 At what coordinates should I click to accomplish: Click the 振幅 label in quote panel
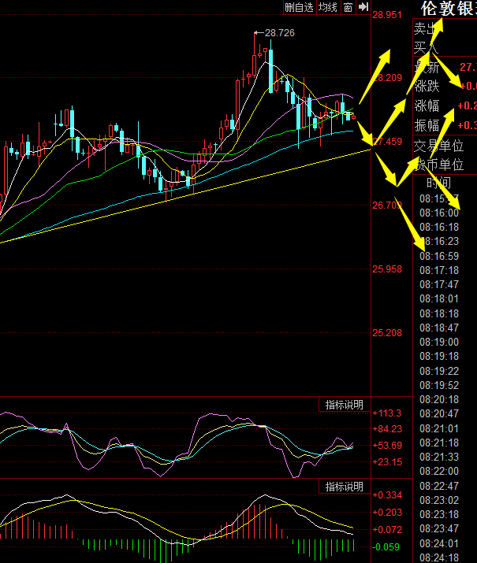point(427,125)
